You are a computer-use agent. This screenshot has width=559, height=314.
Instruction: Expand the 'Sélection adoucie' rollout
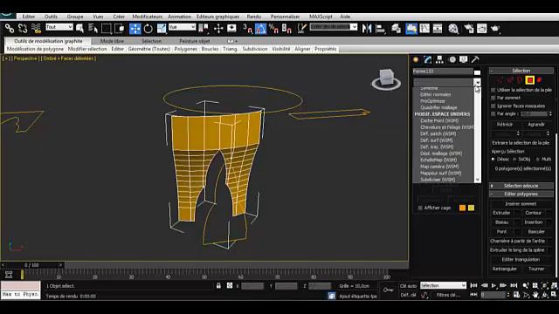521,186
